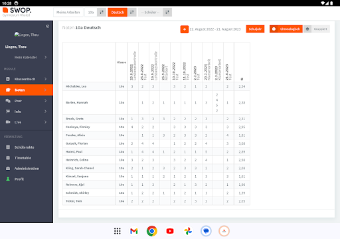340x239 pixels.
Task: Click the Klassenbuch book icon
Action: [8, 79]
